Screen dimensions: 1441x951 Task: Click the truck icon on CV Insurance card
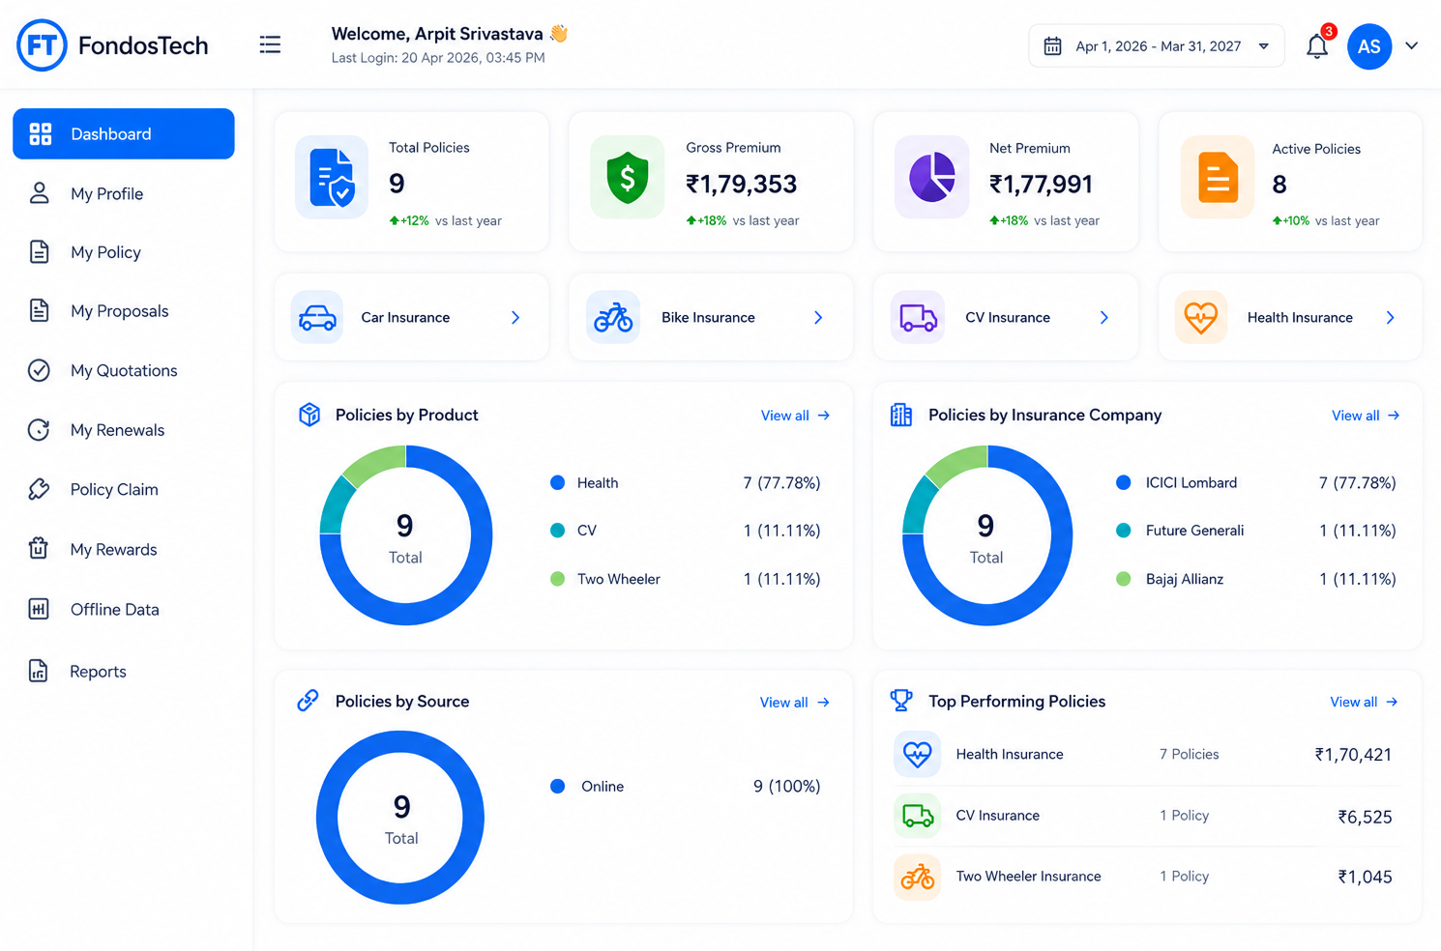click(917, 317)
